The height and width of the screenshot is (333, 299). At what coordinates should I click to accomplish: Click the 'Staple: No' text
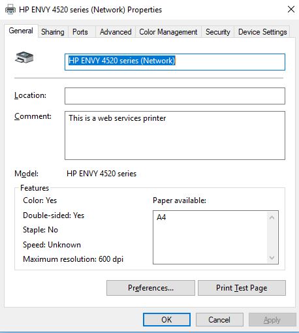coord(40,230)
